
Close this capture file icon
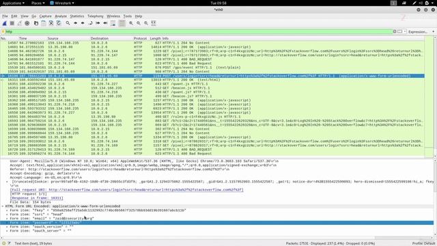click(x=51, y=23)
